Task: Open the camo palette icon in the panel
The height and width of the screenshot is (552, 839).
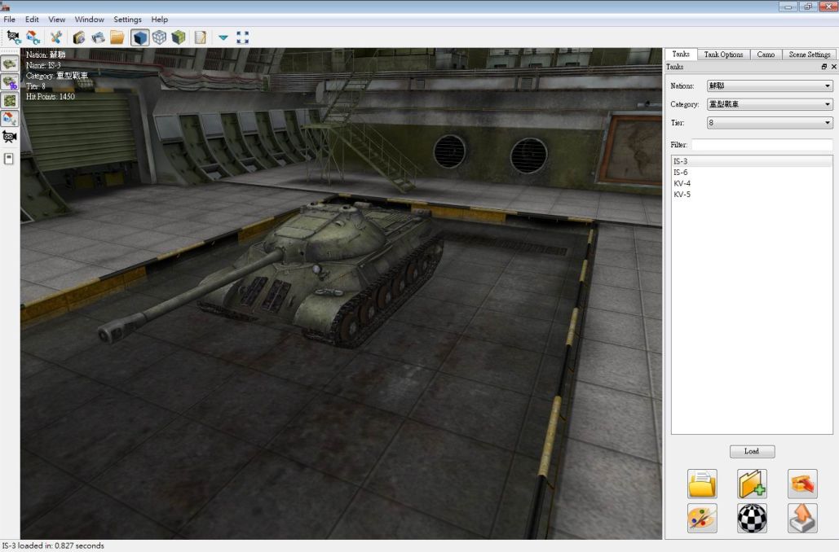Action: point(702,518)
